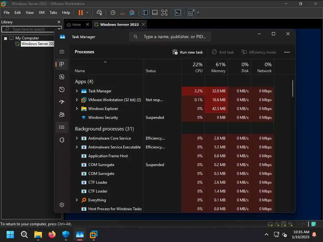Open the Services page in Task Manager sidebar
The image size is (323, 242).
tap(62, 140)
